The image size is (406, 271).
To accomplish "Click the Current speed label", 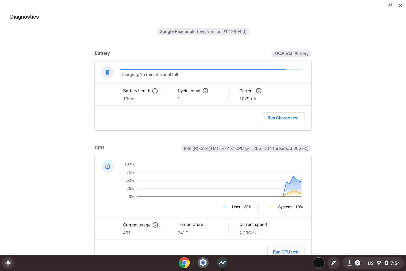I will point(253,225).
